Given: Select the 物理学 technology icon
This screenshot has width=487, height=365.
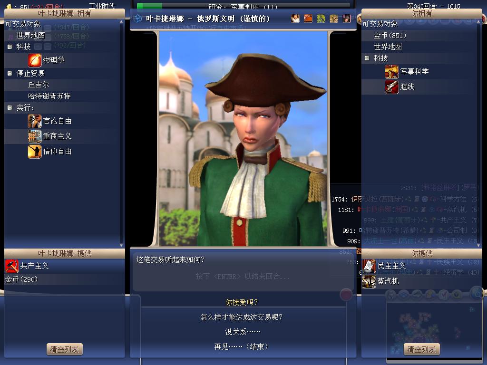Looking at the screenshot, I should pyautogui.click(x=34, y=60).
